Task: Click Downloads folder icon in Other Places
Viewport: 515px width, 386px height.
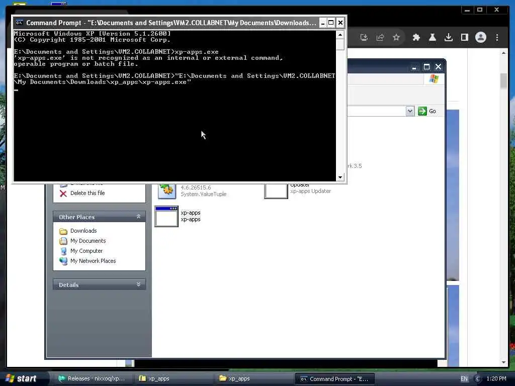Action: pos(63,231)
